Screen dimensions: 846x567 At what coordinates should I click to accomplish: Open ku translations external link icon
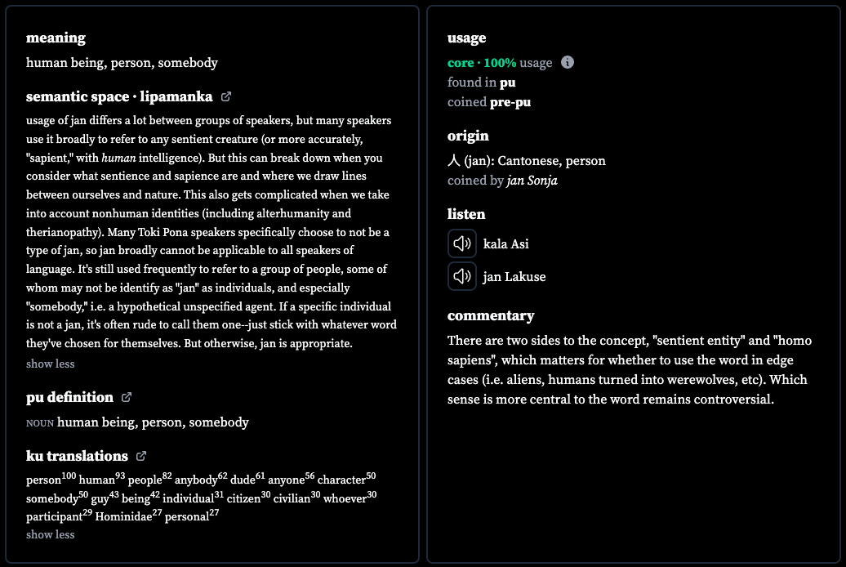141,457
